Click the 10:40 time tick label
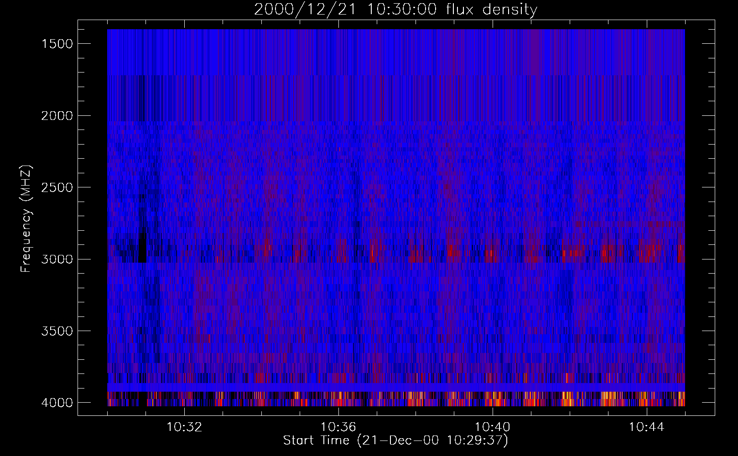This screenshot has width=738, height=456. (x=493, y=427)
